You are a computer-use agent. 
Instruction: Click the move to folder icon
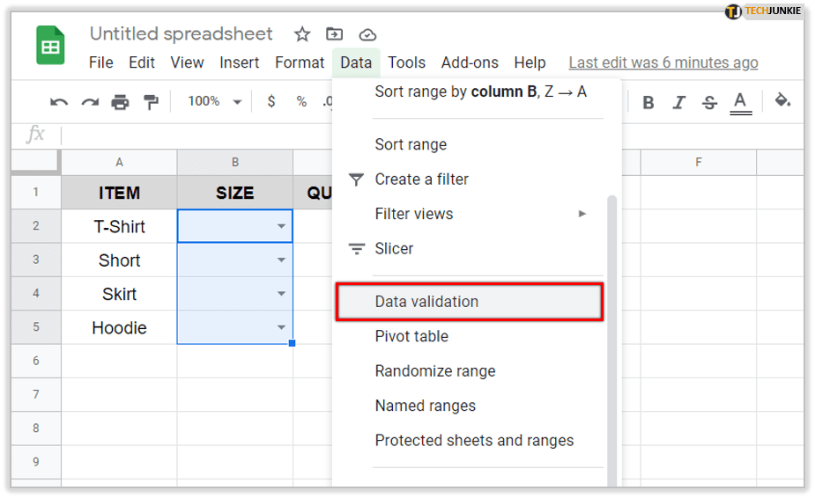(x=335, y=34)
